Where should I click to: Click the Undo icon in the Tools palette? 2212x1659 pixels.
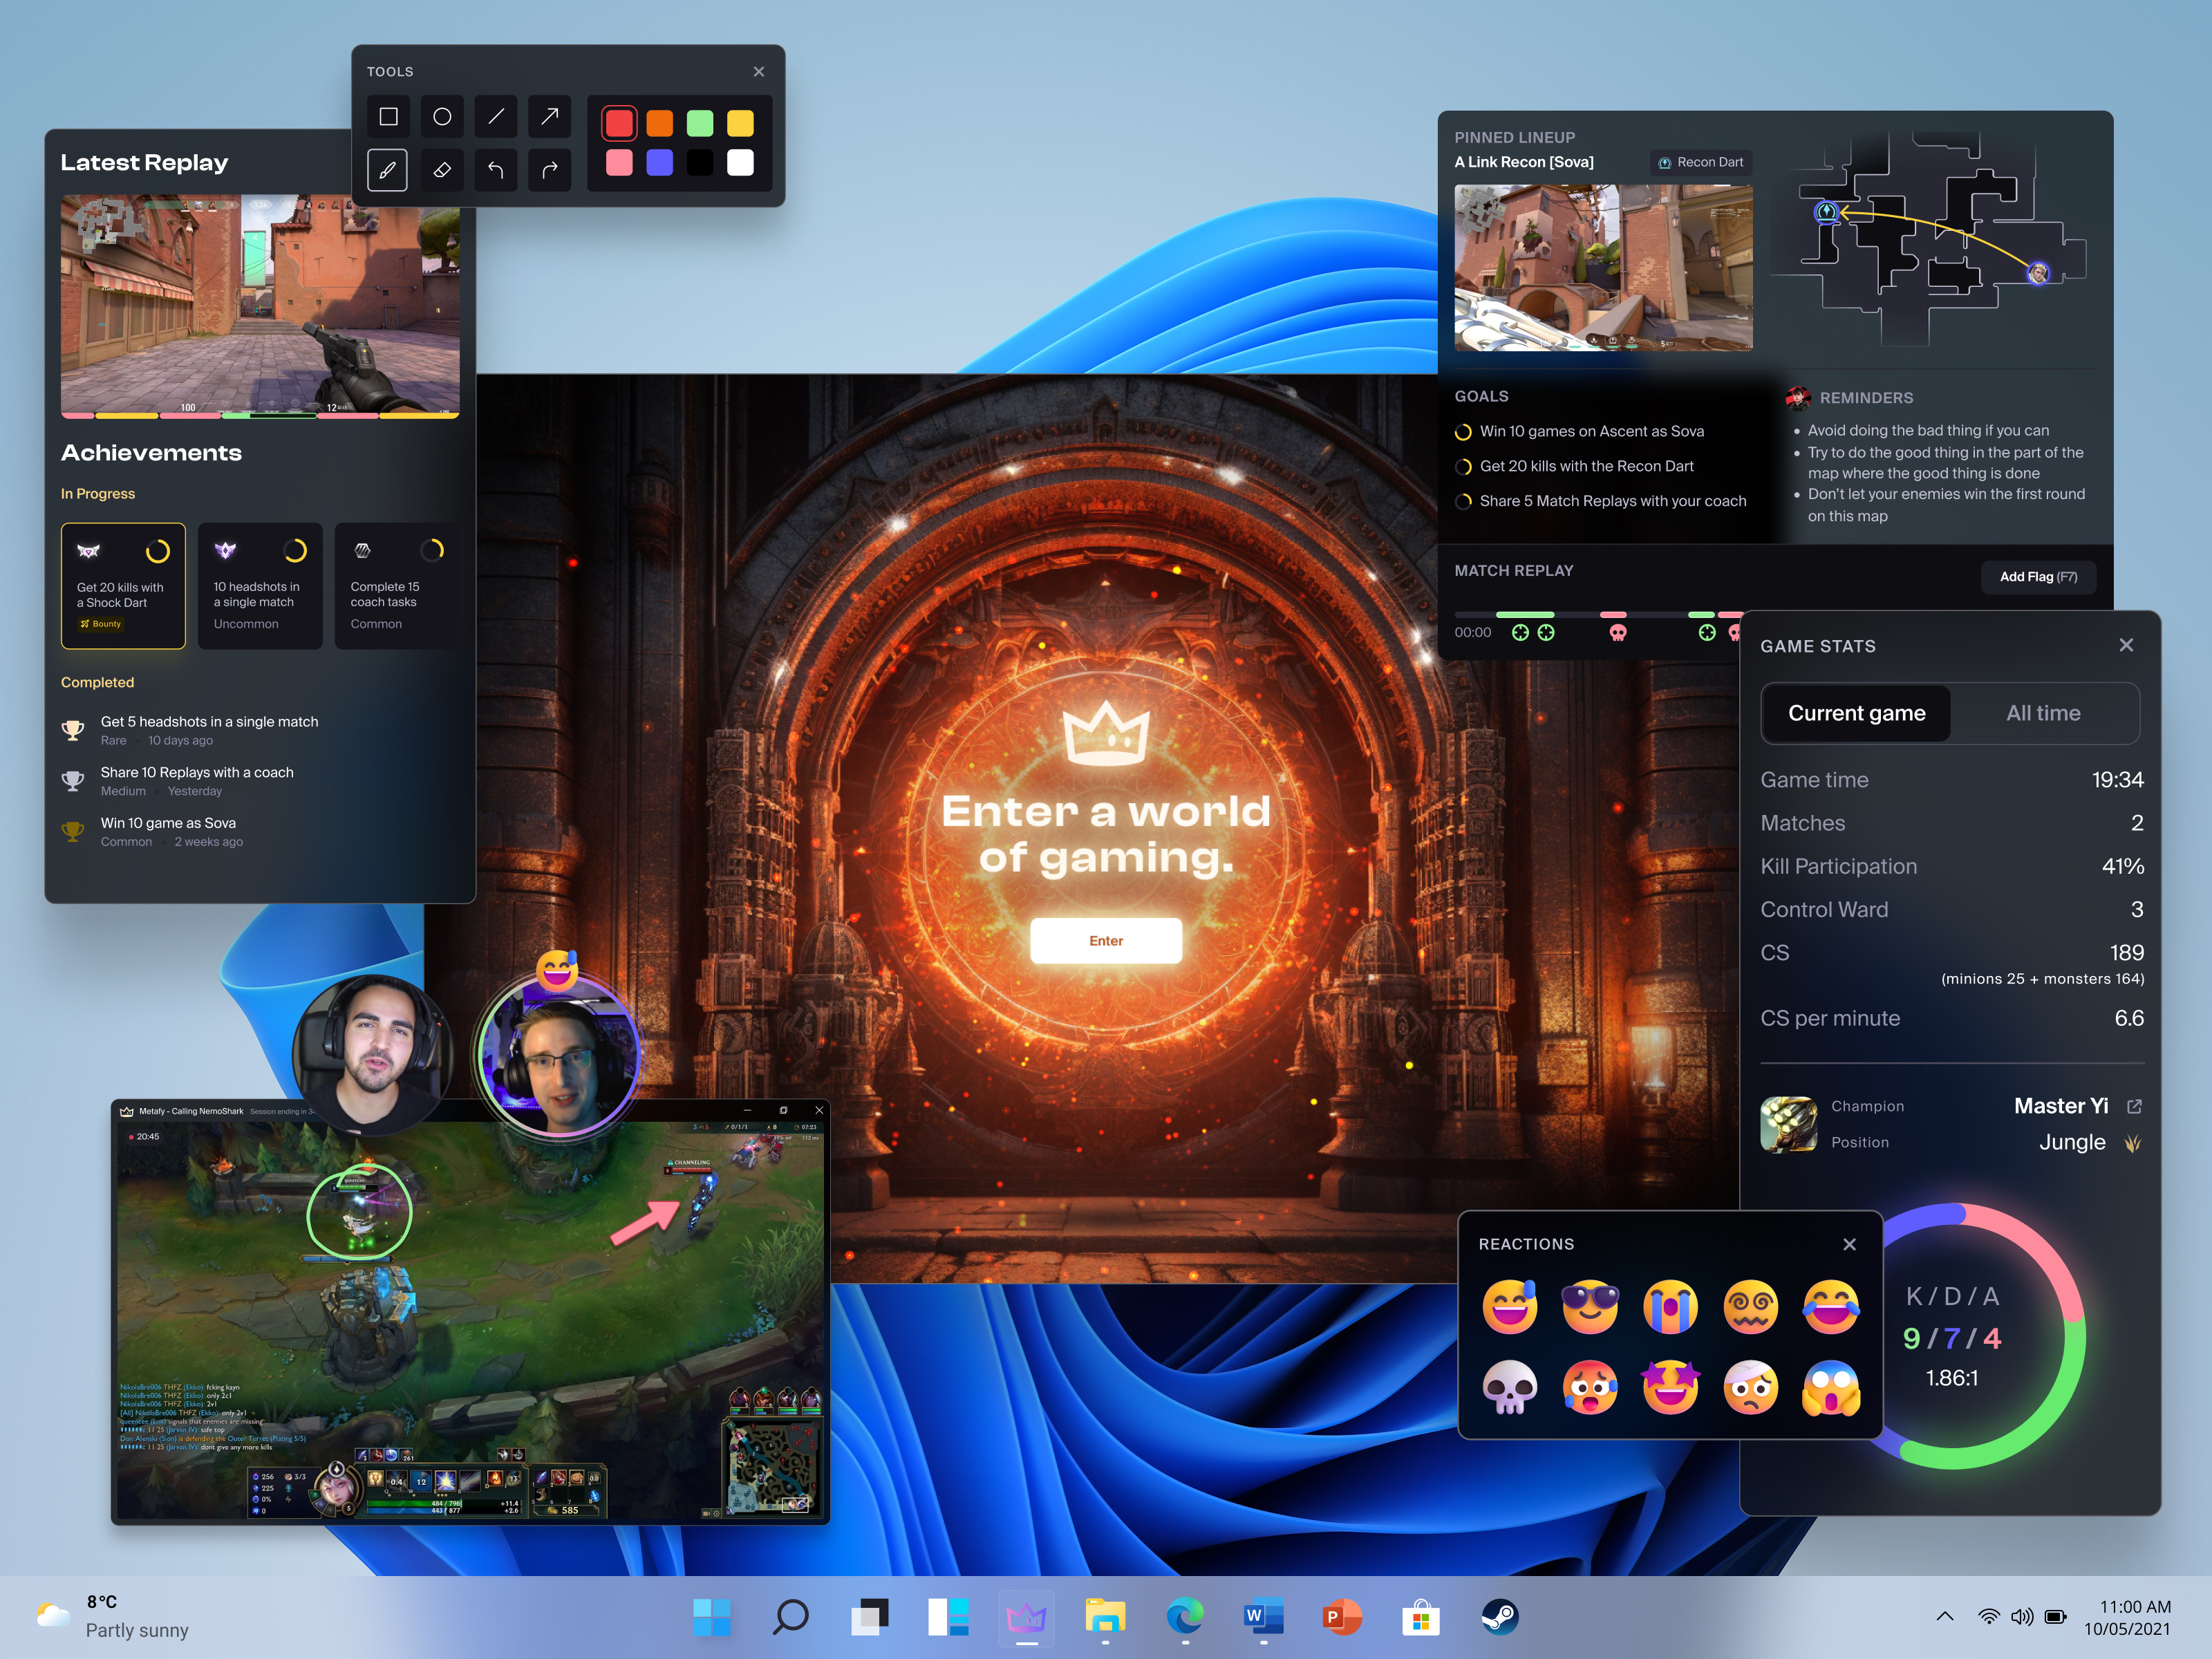click(495, 170)
